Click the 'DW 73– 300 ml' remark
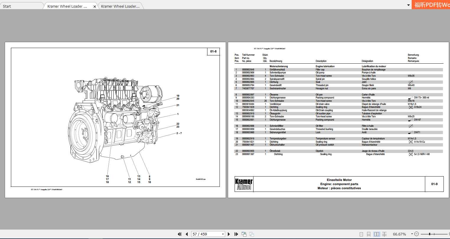This screenshot has width=450, height=239. click(422, 98)
